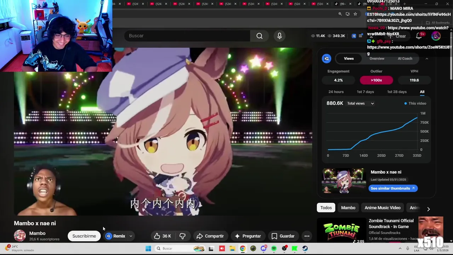453x255 pixels.
Task: Start voice search with the microphone icon
Action: 280,36
